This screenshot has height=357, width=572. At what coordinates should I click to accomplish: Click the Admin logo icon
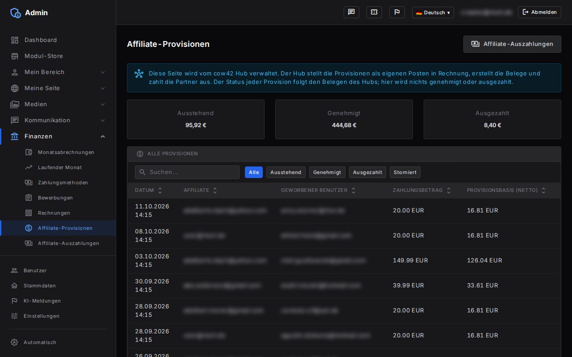coord(15,12)
